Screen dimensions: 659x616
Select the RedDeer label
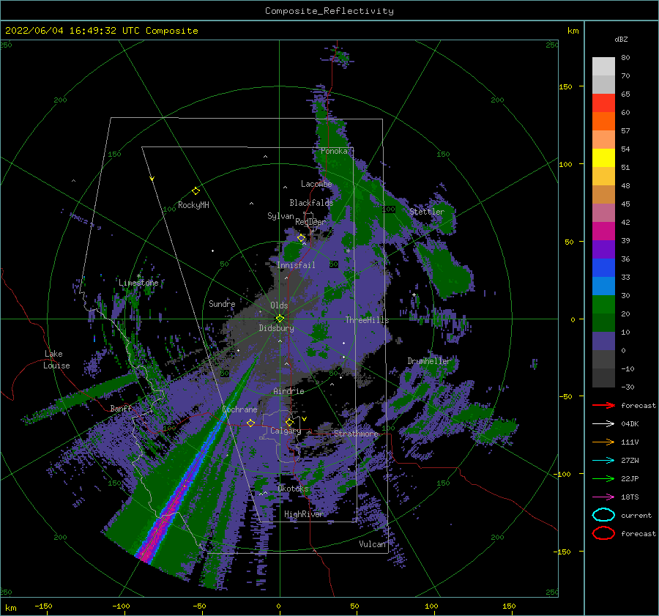(x=310, y=222)
